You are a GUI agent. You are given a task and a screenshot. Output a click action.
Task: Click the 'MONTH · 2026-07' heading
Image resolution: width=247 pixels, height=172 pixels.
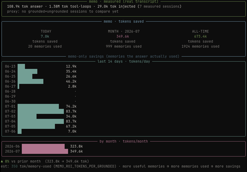coord(124,31)
